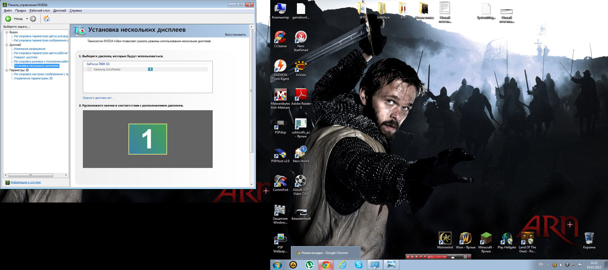Select Установка нескольких дисплеев tree item
608x270 pixels.
(36, 66)
